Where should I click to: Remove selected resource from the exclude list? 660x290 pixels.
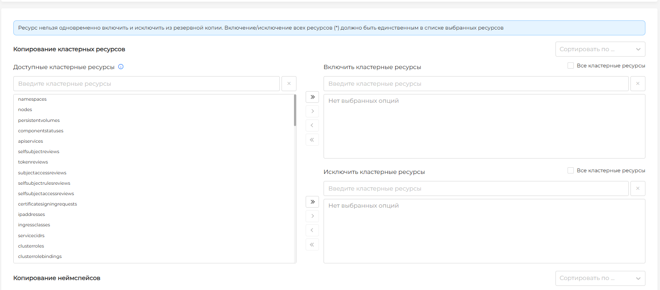(312, 230)
